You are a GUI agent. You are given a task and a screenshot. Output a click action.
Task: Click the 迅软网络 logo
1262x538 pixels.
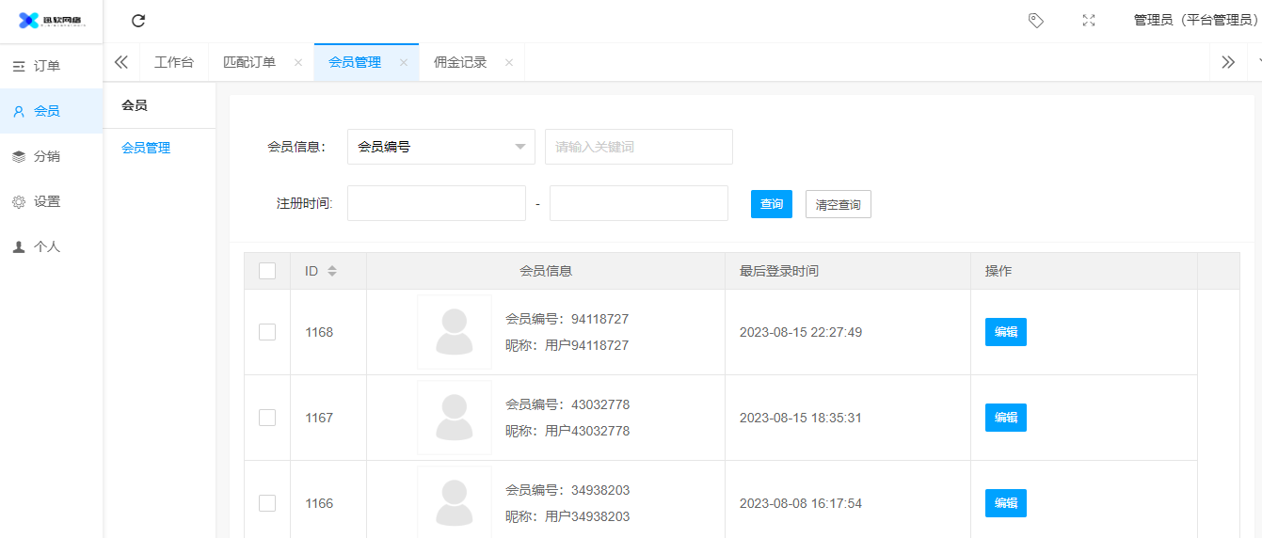coord(51,21)
